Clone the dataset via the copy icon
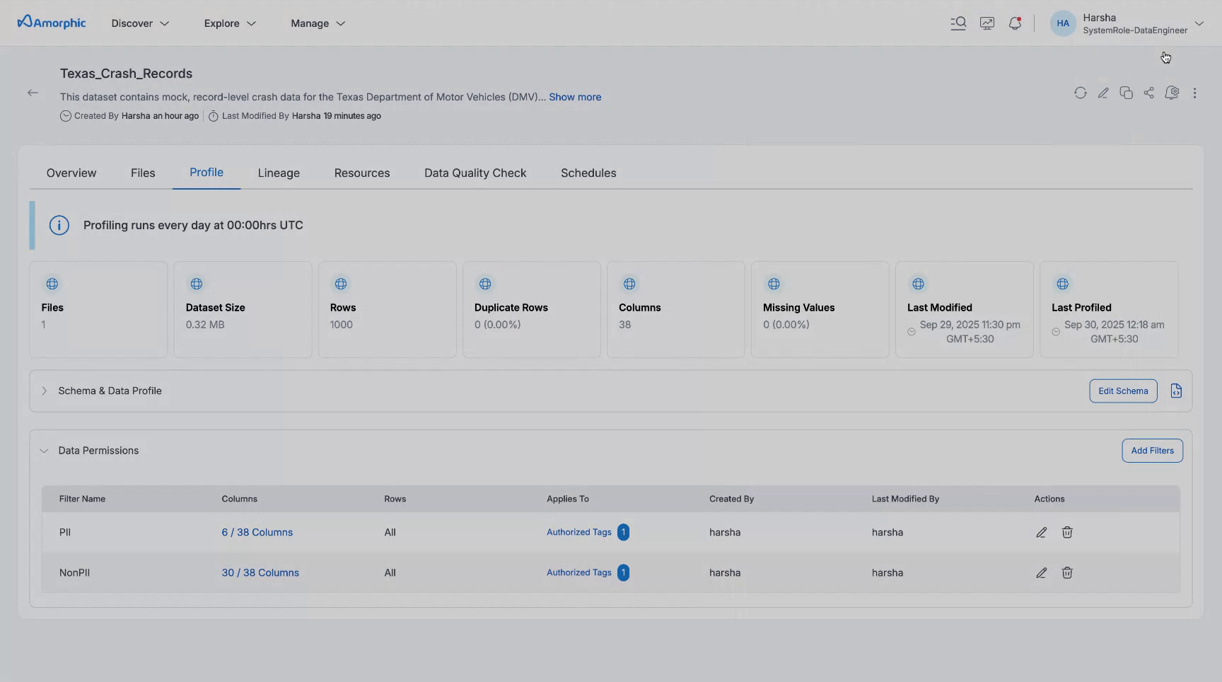This screenshot has height=682, width=1222. point(1126,93)
